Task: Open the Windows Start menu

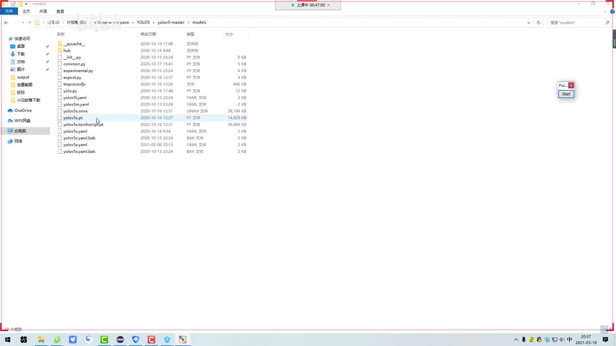Action: coord(8,340)
